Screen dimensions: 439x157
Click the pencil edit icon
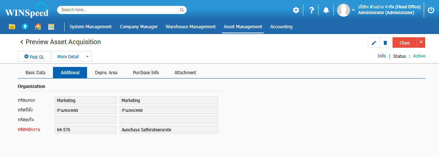(374, 43)
